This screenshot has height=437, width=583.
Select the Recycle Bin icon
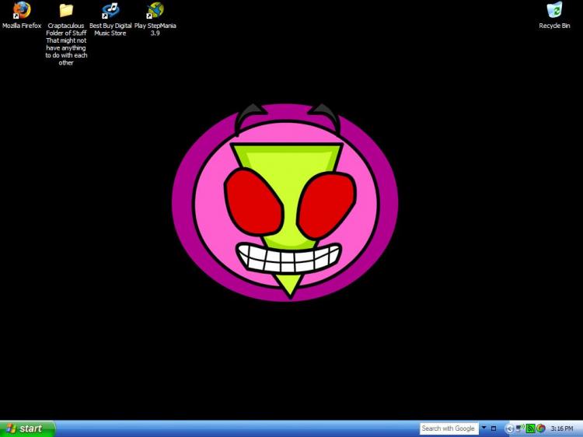554,11
